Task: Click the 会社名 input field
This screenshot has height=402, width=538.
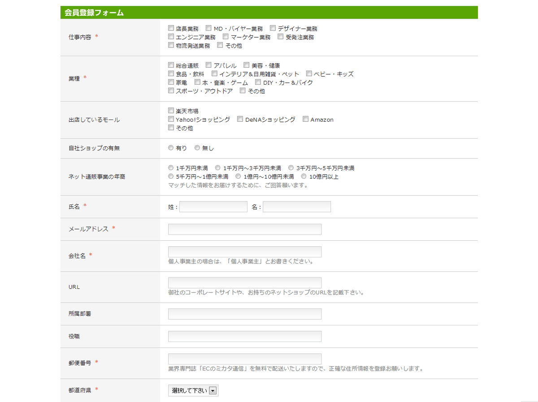Action: click(245, 252)
